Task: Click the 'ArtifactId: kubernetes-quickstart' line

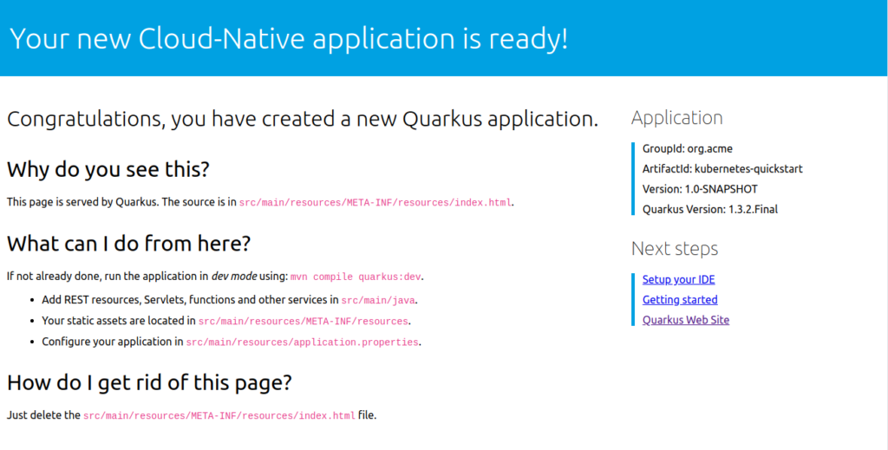Action: [x=722, y=169]
